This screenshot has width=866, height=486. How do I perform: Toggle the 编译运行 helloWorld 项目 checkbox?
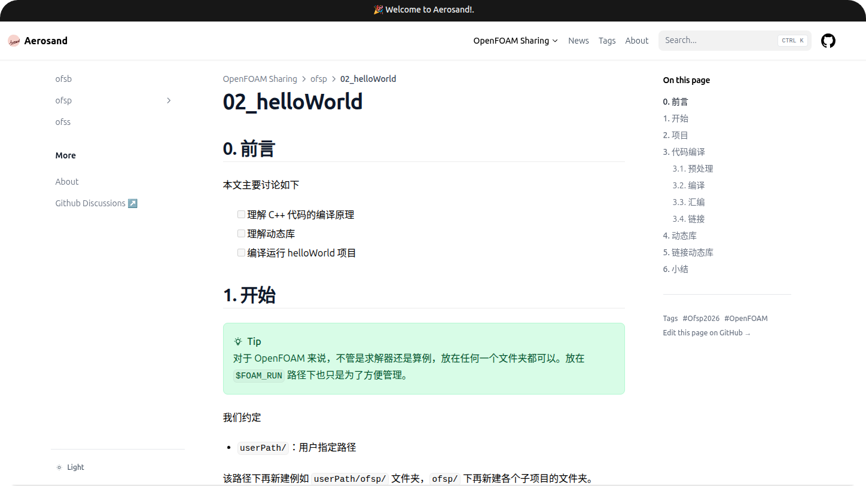pyautogui.click(x=241, y=252)
